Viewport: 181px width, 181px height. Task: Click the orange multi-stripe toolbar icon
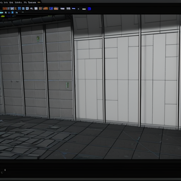pyautogui.click(x=6, y=8)
